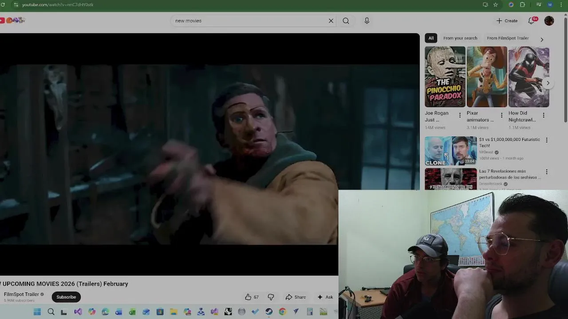
Task: Open the Ask button
Action: click(x=325, y=297)
